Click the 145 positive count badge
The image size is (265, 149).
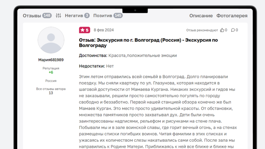[118, 16]
